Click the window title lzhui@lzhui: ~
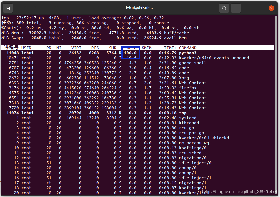Screen dimensions: 280x197 click(x=140, y=8)
